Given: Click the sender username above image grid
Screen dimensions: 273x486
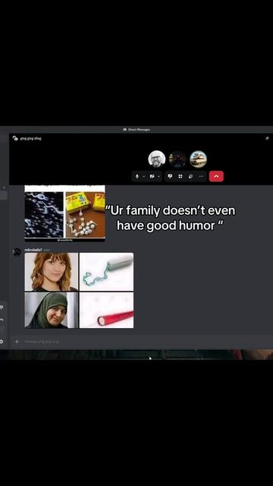Looking at the screenshot, I should click(33, 250).
